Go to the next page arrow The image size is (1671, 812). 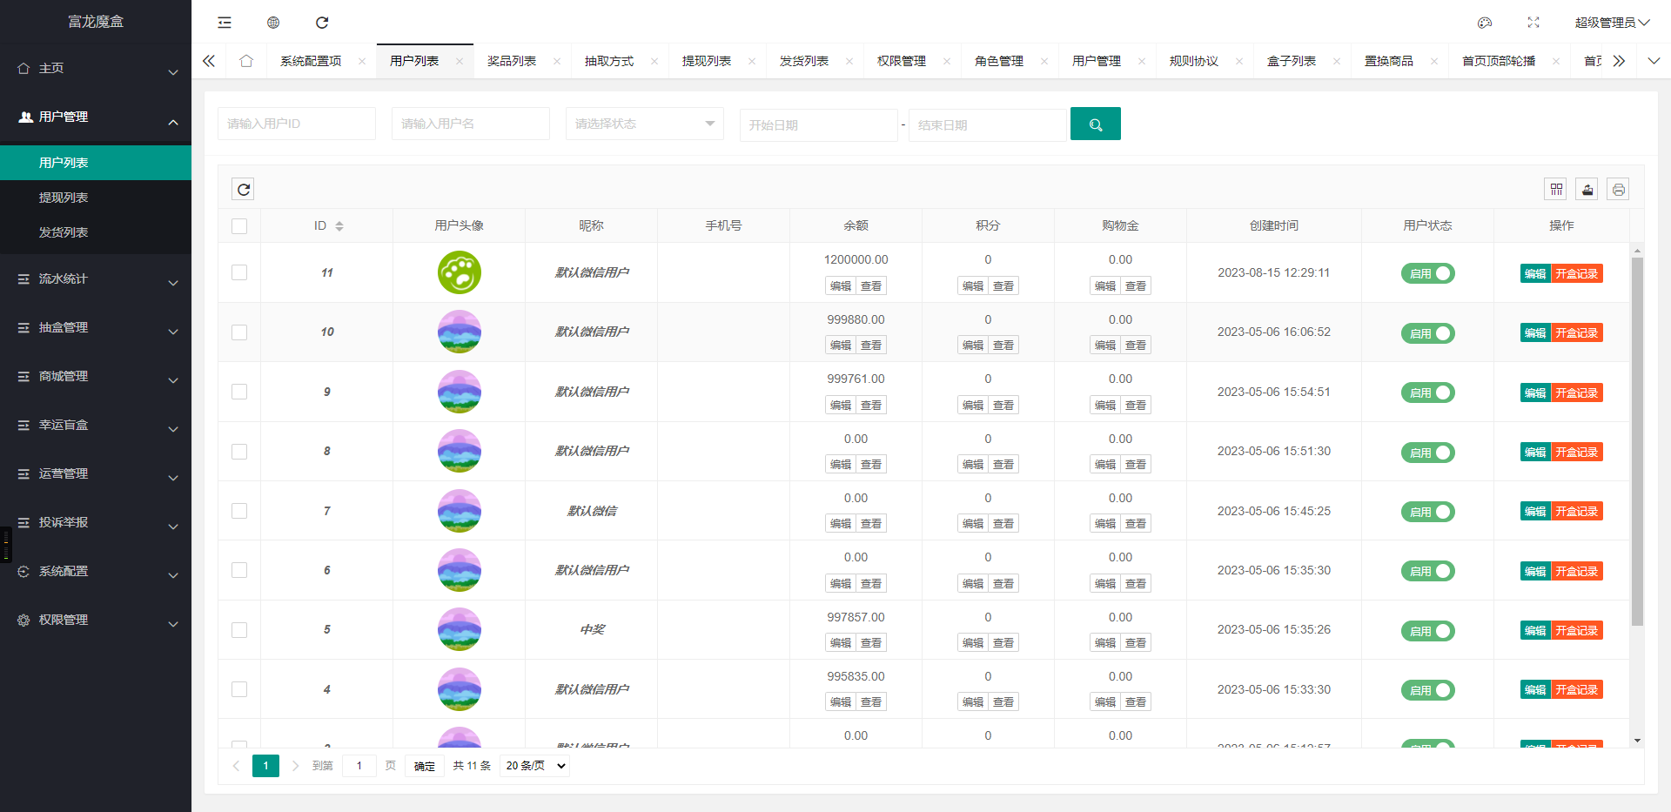click(295, 766)
